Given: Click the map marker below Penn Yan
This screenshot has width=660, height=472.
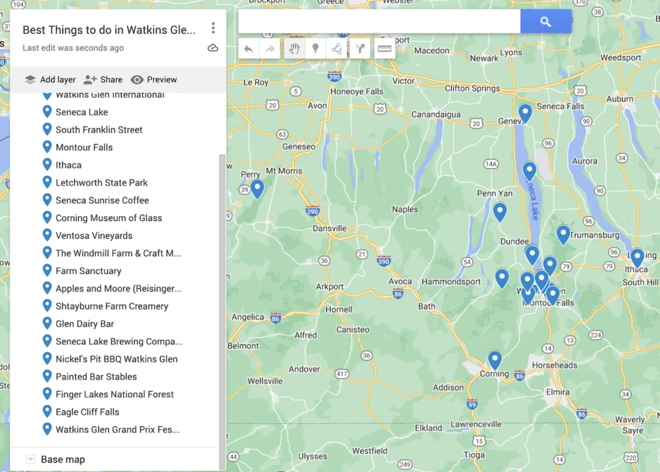Looking at the screenshot, I should click(500, 211).
